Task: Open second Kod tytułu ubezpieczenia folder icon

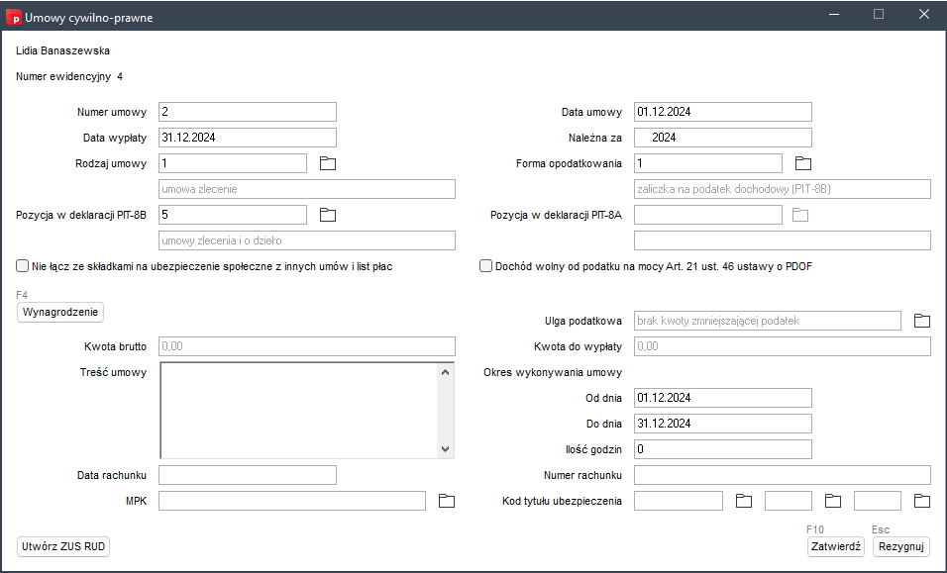Action: 833,501
